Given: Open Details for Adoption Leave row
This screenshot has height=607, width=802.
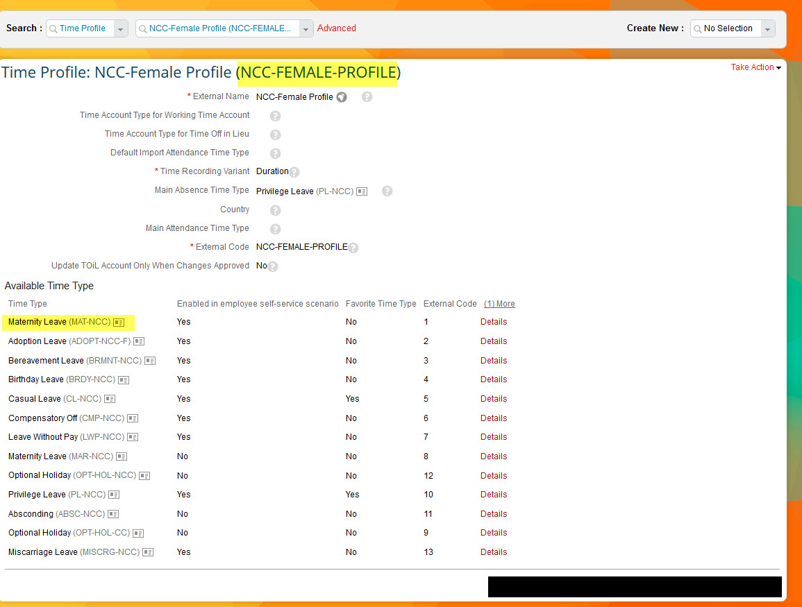Looking at the screenshot, I should pos(494,341).
